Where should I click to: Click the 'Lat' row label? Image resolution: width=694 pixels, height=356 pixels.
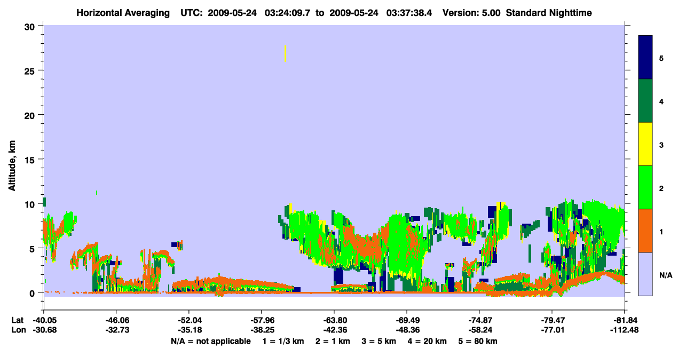point(17,320)
